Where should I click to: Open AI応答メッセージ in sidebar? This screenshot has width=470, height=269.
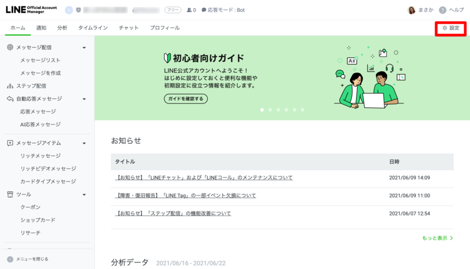point(40,125)
